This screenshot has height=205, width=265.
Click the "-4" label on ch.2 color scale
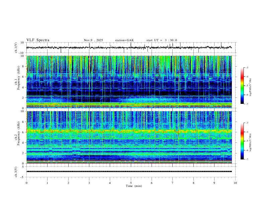click(247, 132)
